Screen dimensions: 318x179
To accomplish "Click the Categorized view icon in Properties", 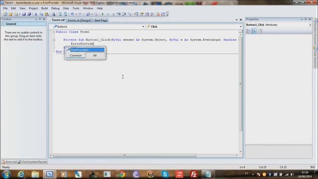I will coord(248,31).
